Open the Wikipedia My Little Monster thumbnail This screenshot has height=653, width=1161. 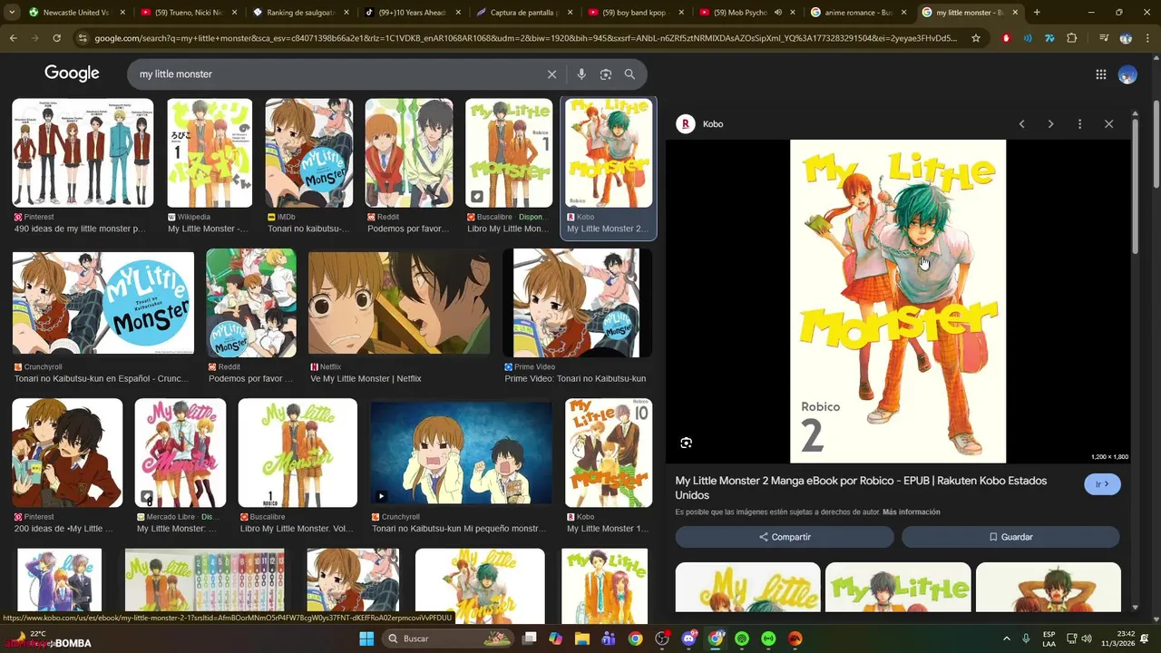[210, 153]
